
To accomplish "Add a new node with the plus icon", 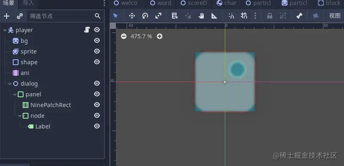I will tap(7, 16).
